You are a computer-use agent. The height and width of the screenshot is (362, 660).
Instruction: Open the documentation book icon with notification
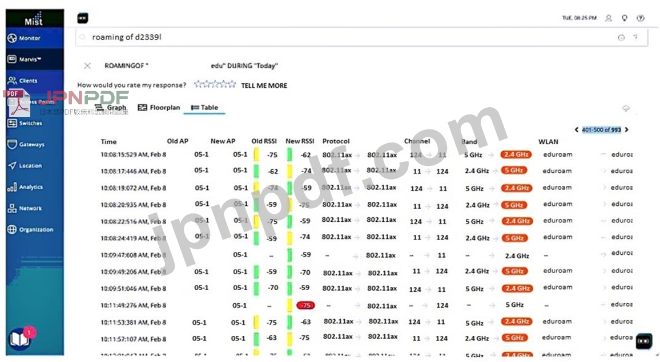[x=19, y=340]
